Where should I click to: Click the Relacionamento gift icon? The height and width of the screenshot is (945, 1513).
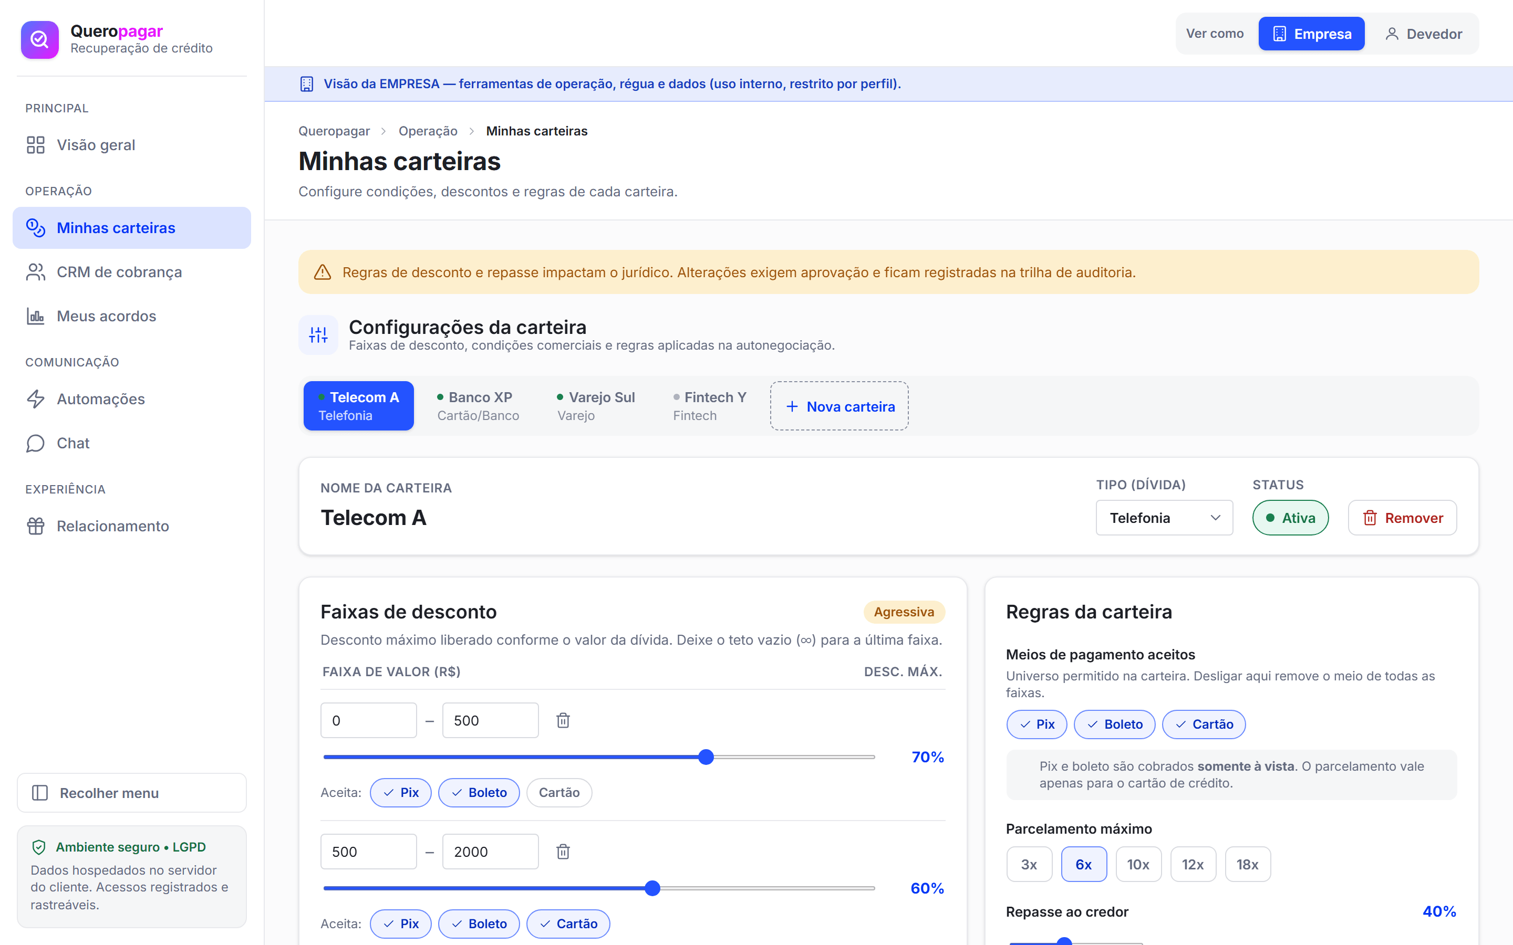pos(36,526)
